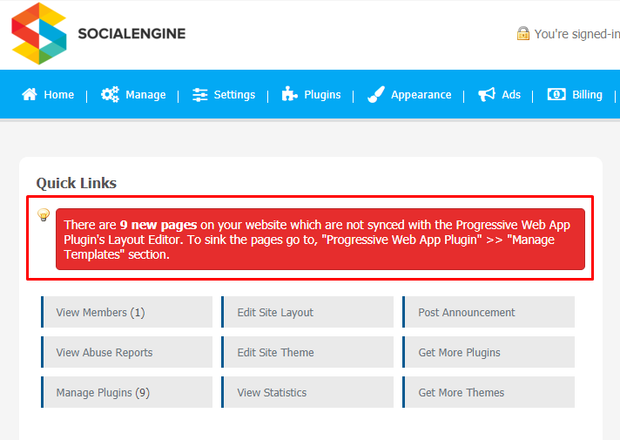Open the Plugins menu
620x440 pixels.
(311, 95)
